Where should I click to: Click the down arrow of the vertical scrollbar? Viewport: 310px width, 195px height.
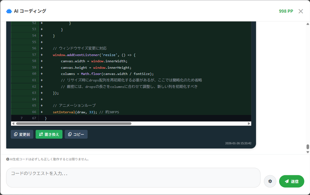click(x=308, y=152)
